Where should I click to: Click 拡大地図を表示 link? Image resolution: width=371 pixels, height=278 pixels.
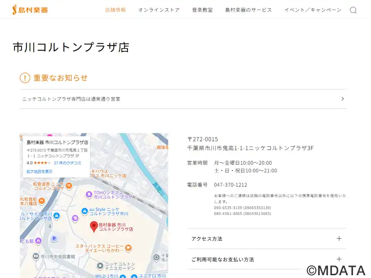[x=39, y=171]
